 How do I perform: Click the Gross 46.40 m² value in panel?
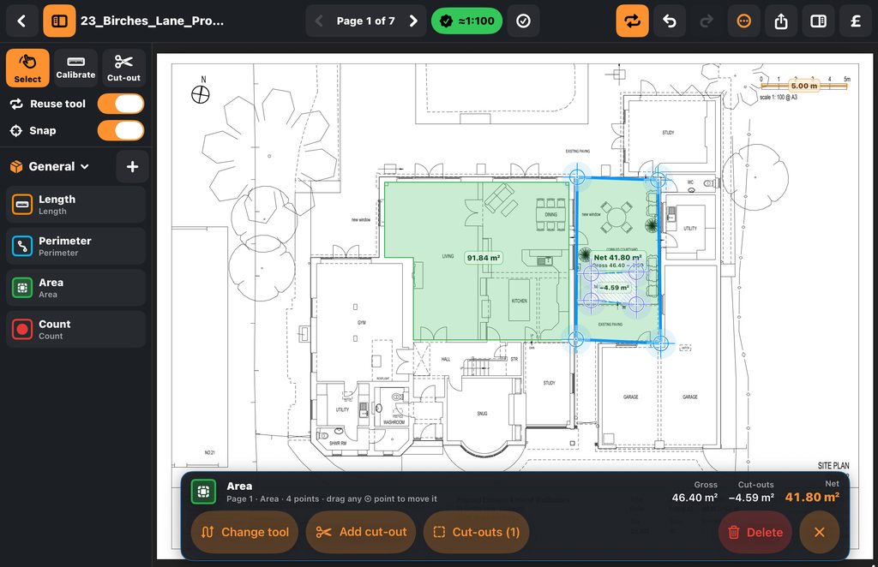[695, 497]
